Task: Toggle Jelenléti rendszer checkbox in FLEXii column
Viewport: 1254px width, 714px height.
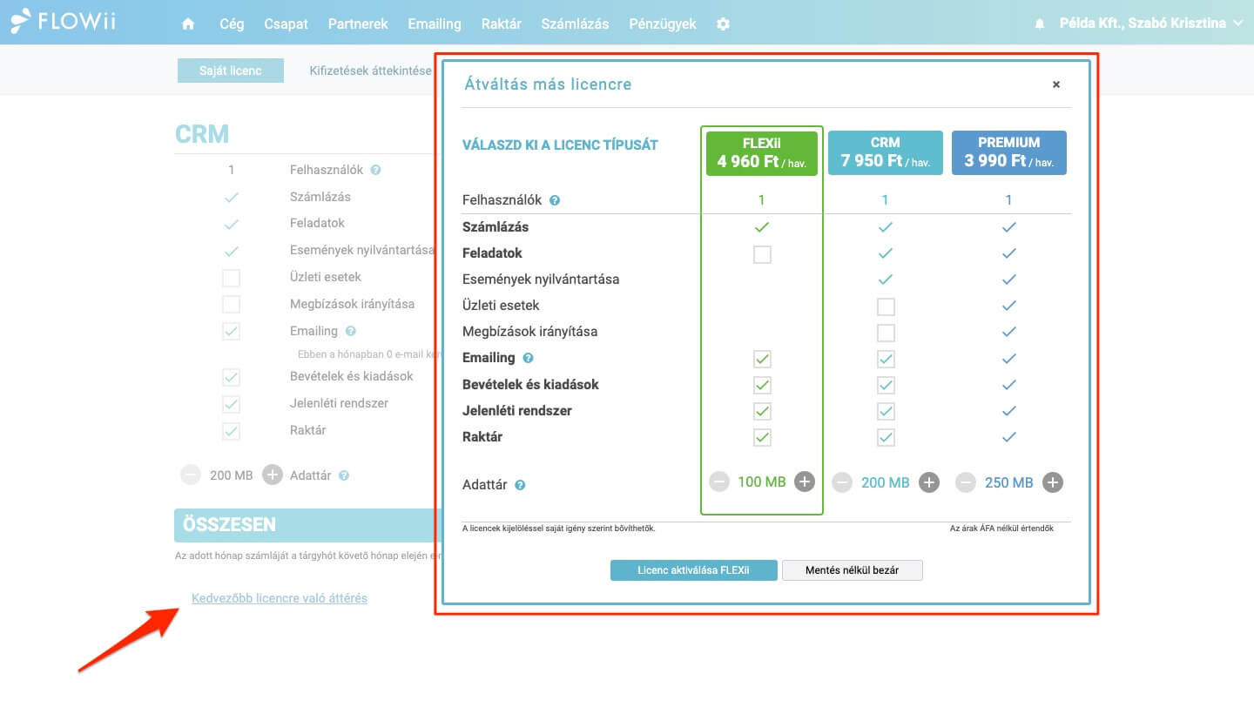Action: coord(762,411)
